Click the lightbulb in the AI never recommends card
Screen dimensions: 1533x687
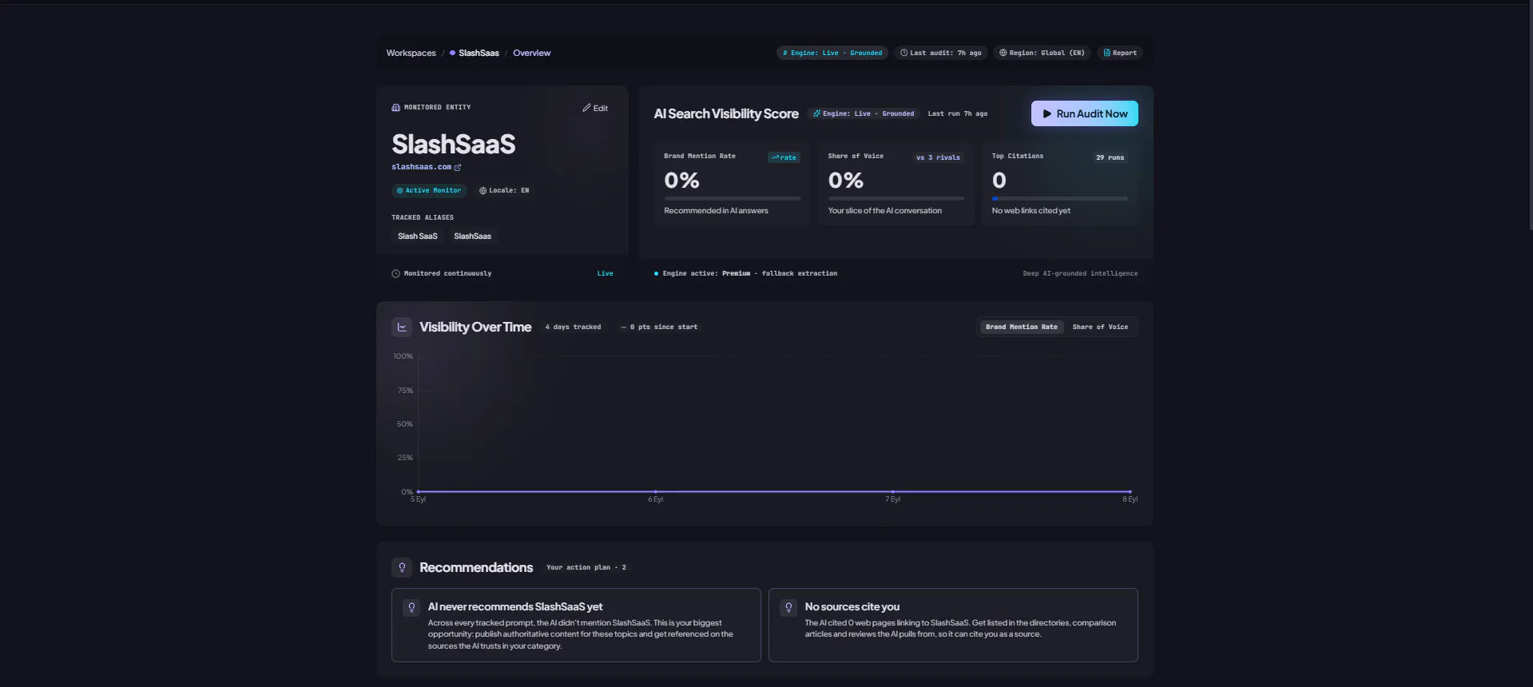pos(411,608)
